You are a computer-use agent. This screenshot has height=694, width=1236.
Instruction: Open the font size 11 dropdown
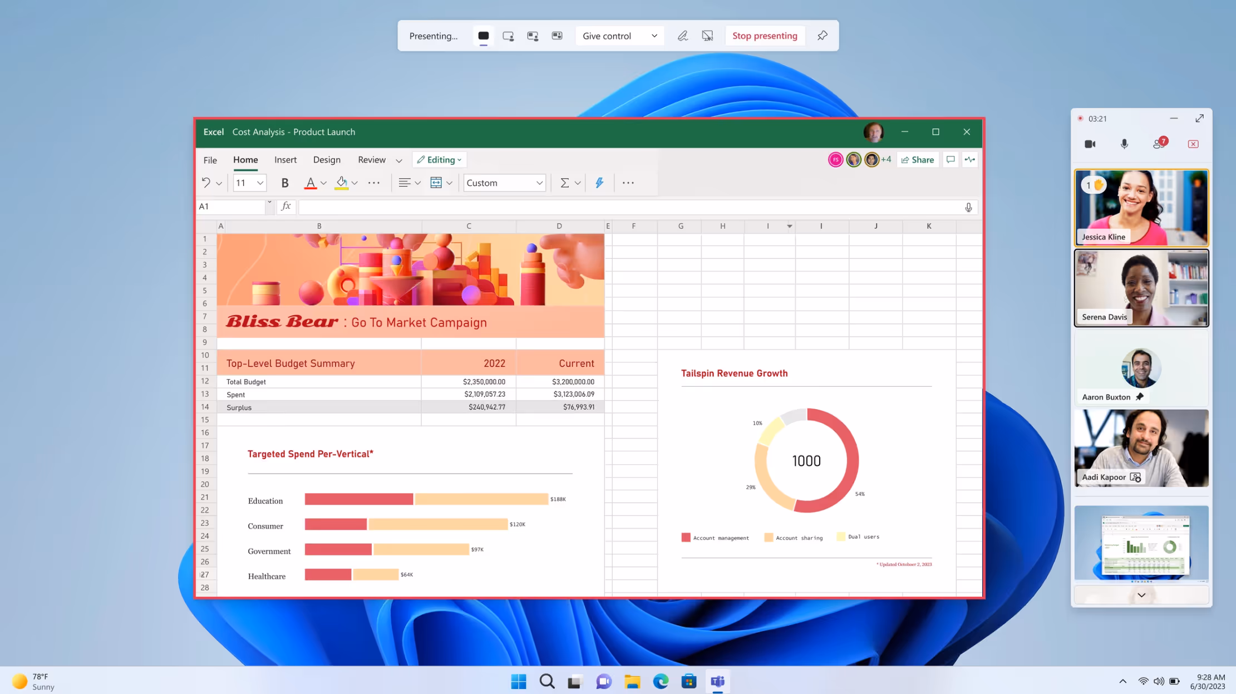(260, 183)
